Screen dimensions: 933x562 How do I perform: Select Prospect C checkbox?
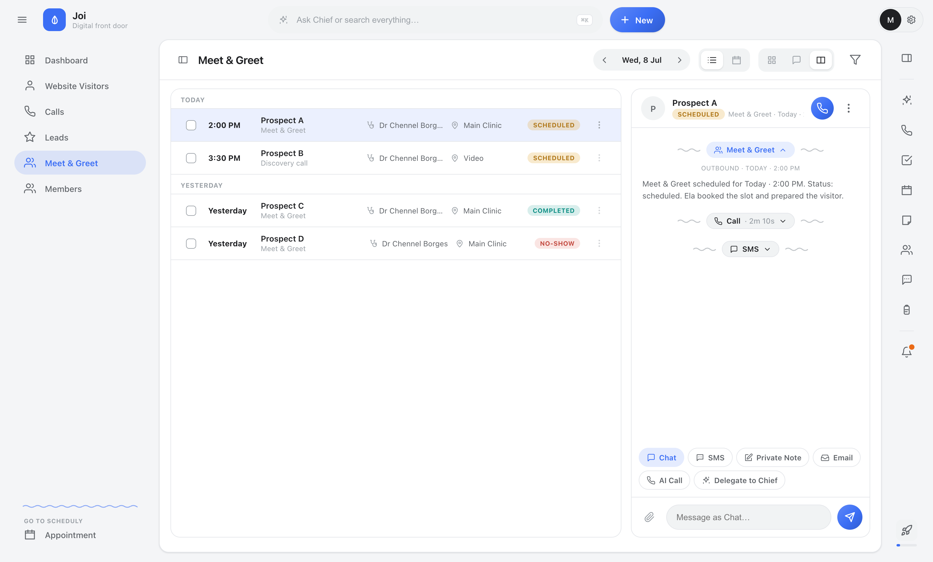pyautogui.click(x=191, y=210)
